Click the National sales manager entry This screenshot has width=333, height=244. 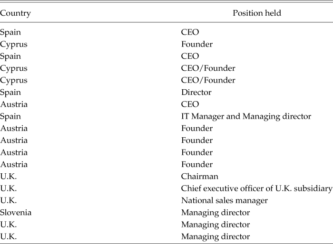pos(225,201)
